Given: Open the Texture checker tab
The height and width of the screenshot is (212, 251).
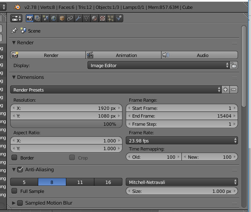Looking at the screenshot, I should coord(103,18).
